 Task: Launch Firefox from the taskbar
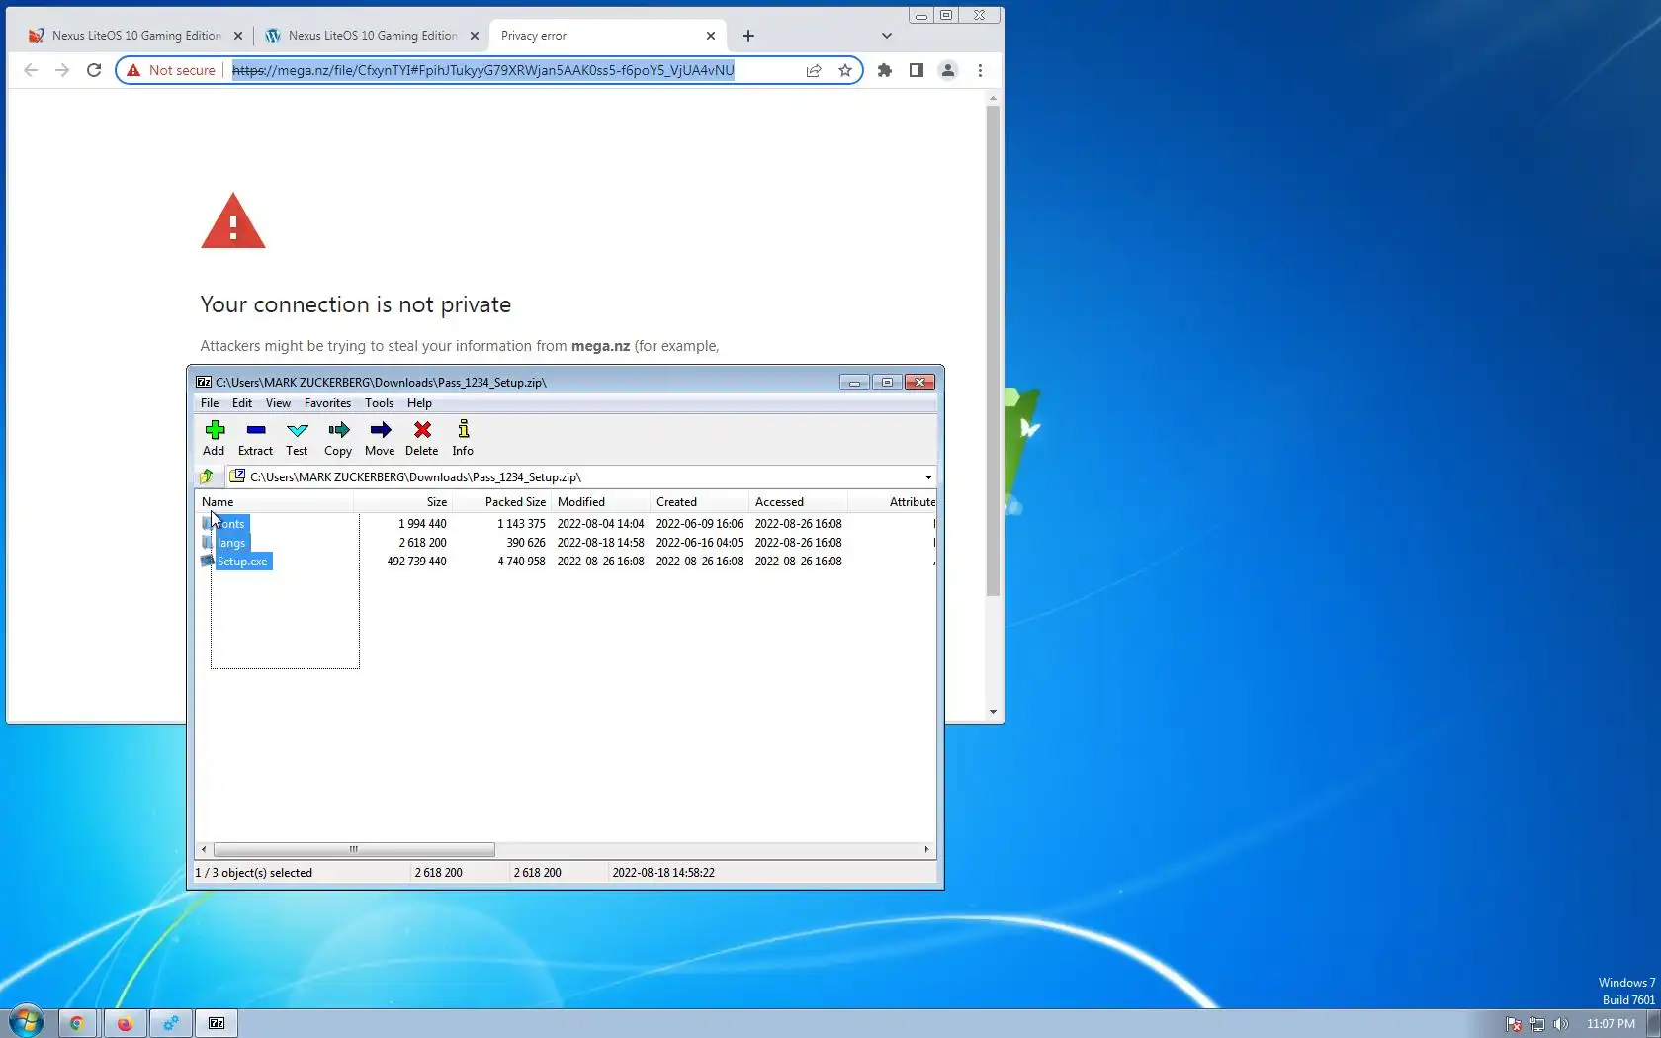(x=125, y=1023)
